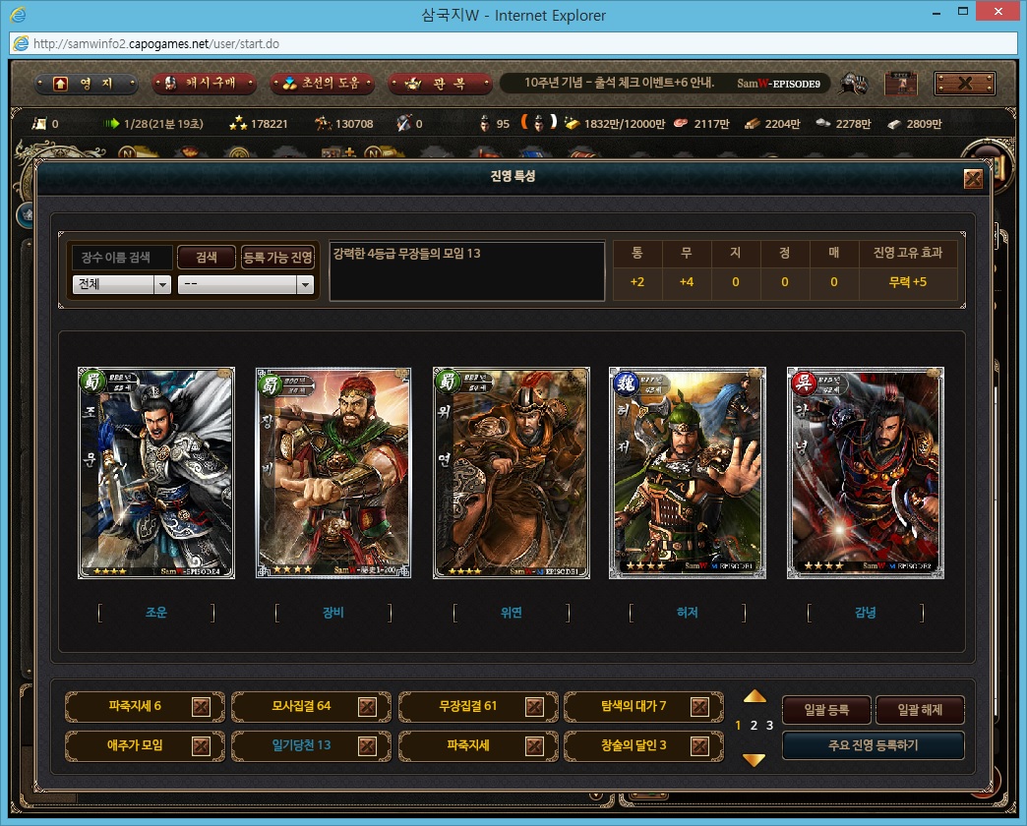The width and height of the screenshot is (1027, 826).
Task: Click the meat icon beside 2117만
Action: pos(681,123)
